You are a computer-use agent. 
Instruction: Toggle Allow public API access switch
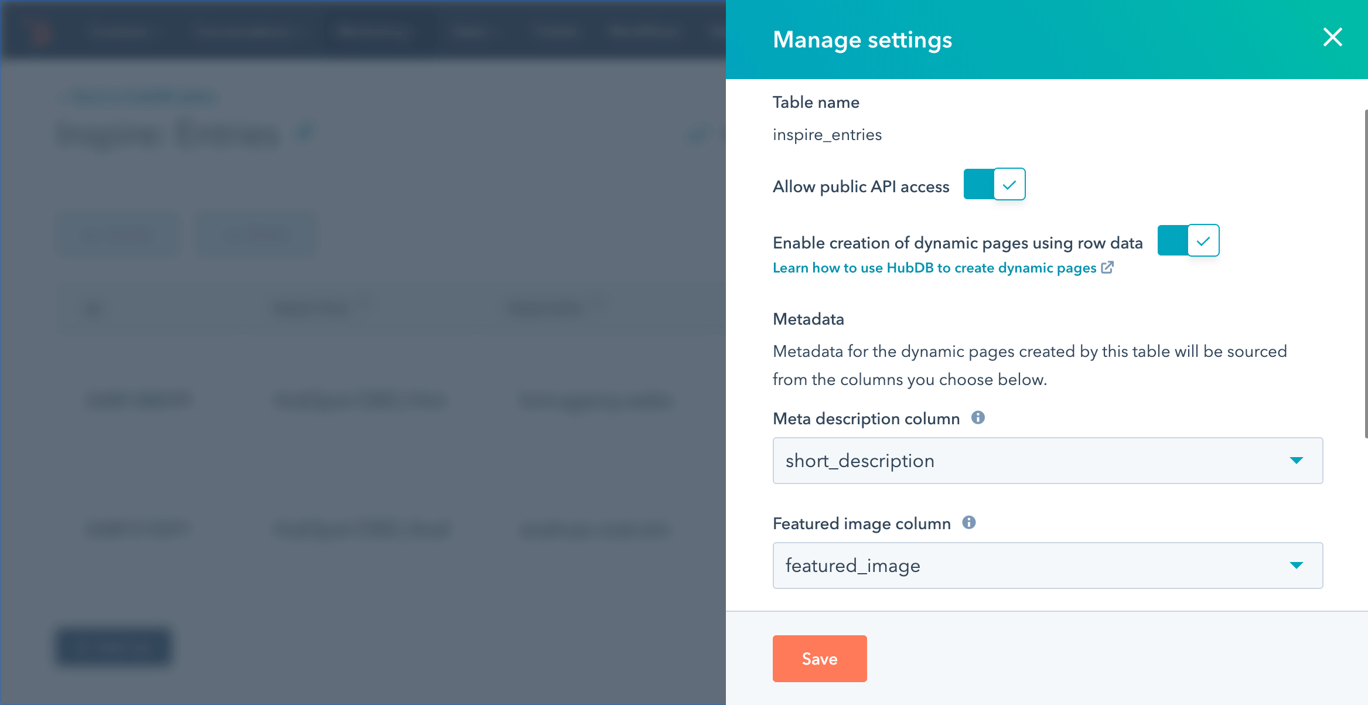994,185
